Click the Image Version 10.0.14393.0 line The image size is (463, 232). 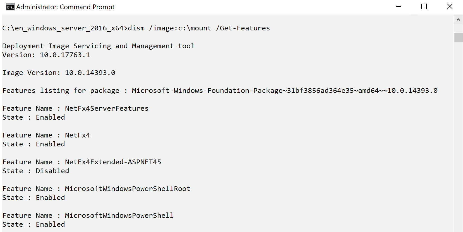[59, 73]
